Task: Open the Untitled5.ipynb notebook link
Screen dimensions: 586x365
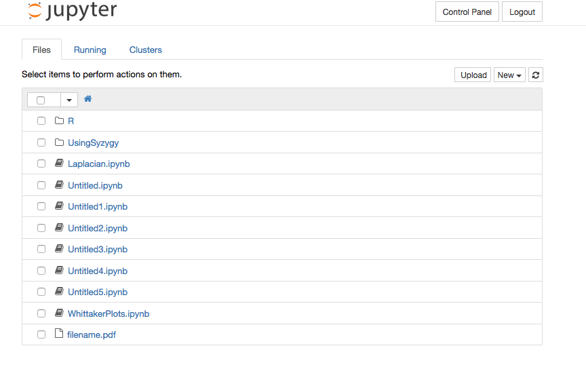Action: (x=98, y=292)
